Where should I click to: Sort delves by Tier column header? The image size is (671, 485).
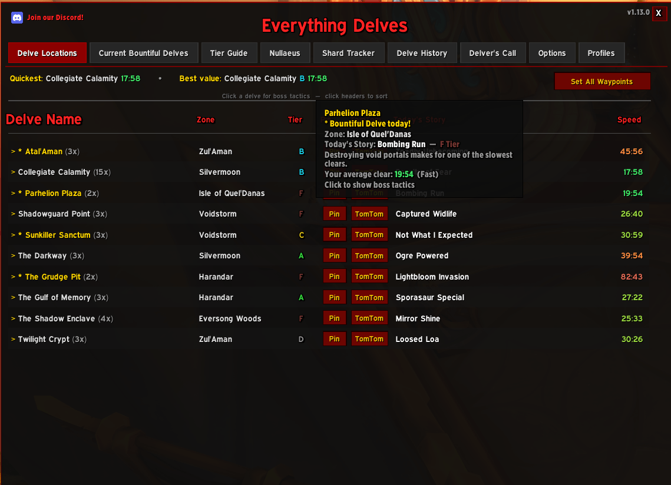coord(295,119)
